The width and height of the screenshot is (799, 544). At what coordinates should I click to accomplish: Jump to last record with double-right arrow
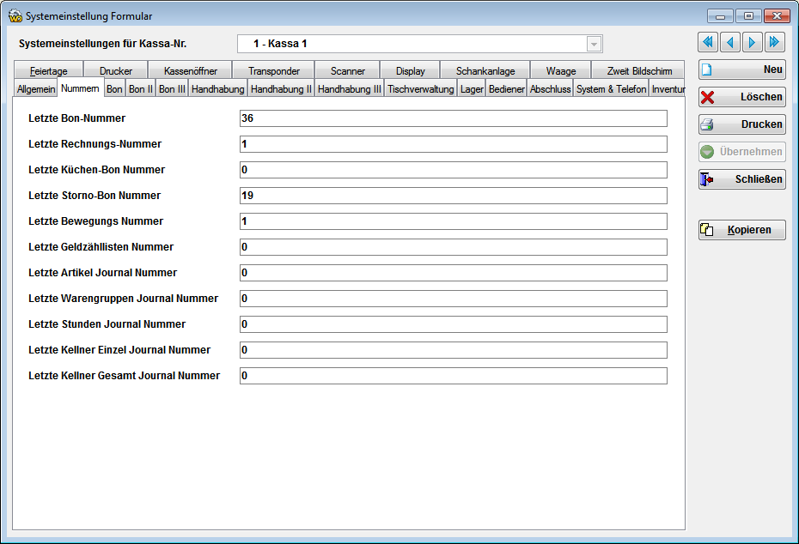click(775, 42)
